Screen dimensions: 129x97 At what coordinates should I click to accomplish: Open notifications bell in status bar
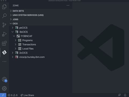point(125,95)
